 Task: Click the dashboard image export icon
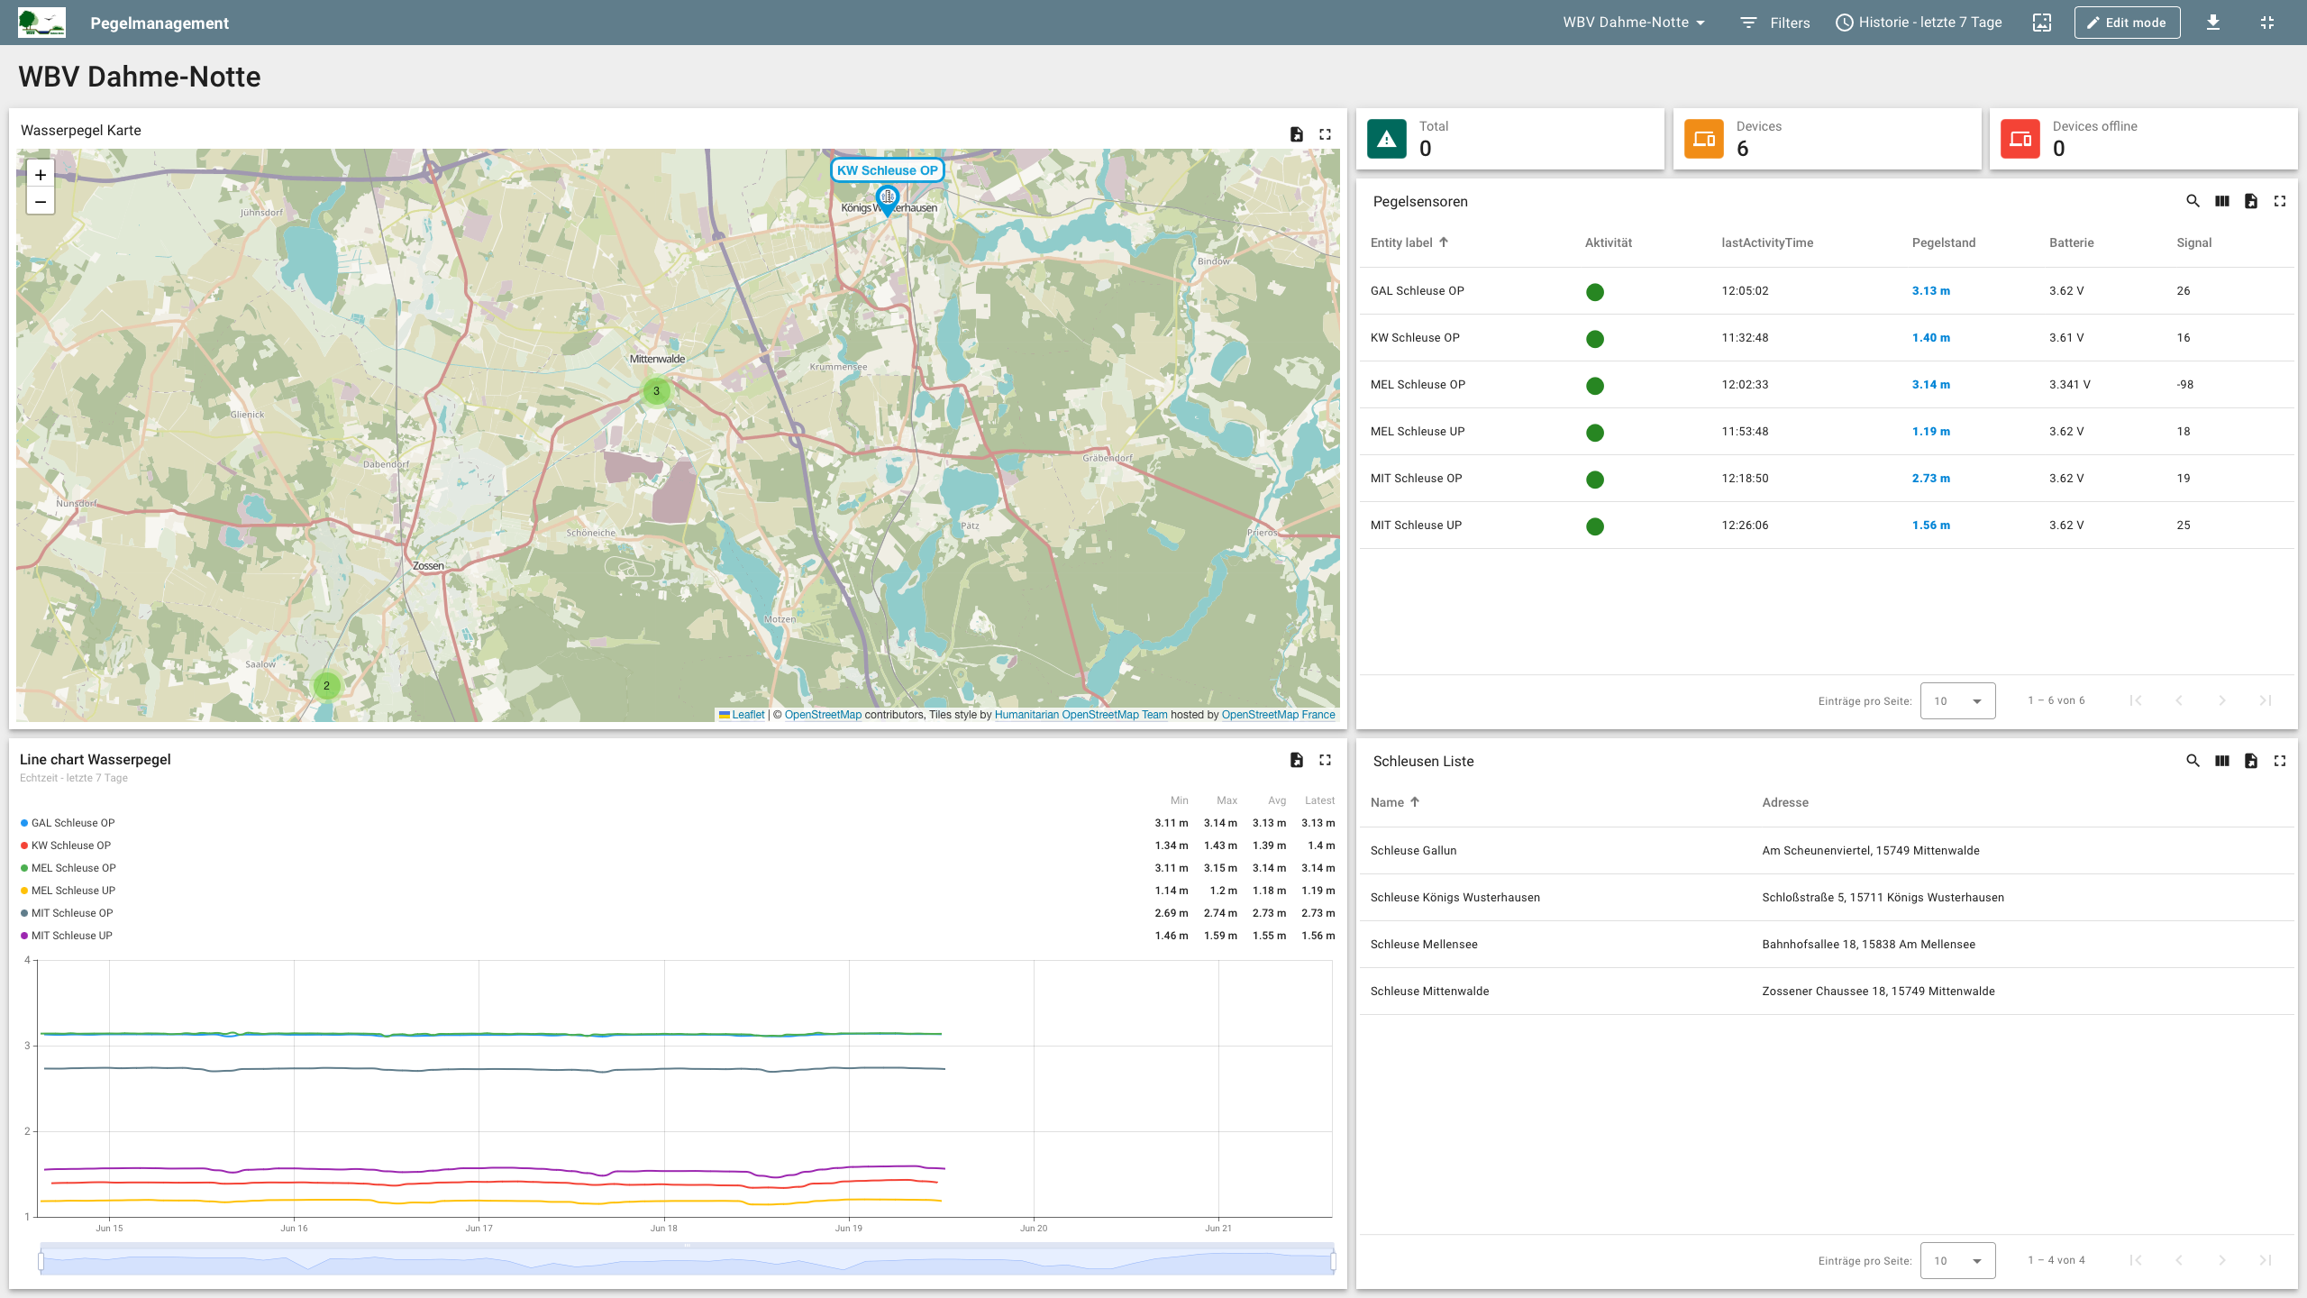(x=2041, y=23)
